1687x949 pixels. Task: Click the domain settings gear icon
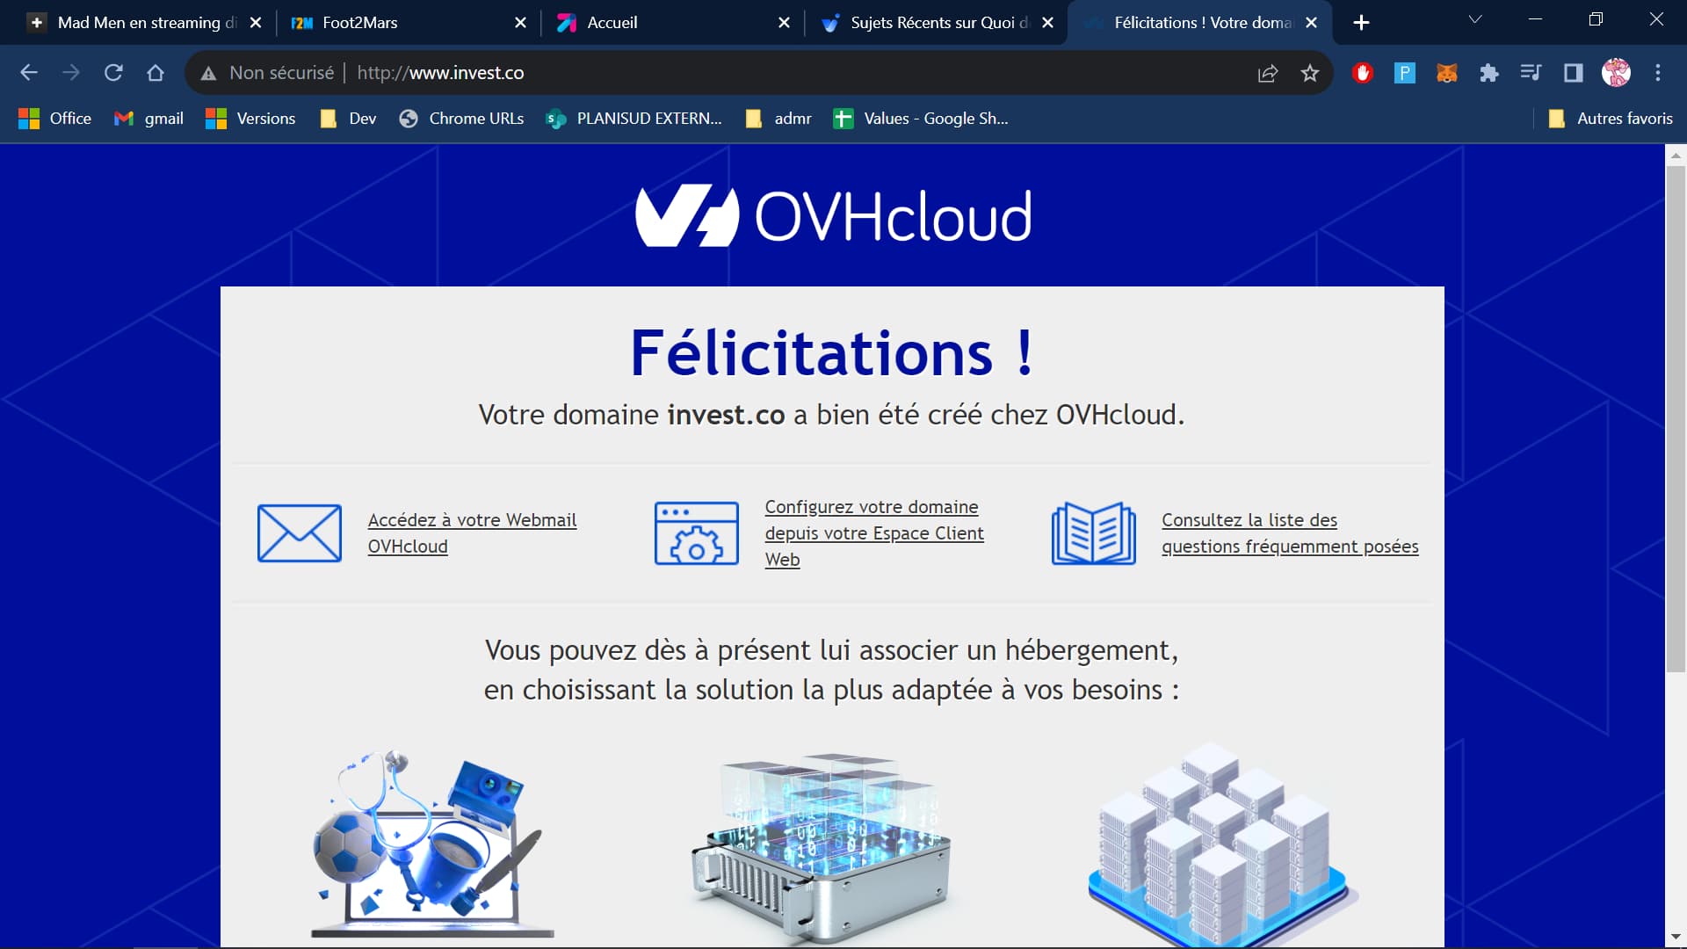point(697,533)
